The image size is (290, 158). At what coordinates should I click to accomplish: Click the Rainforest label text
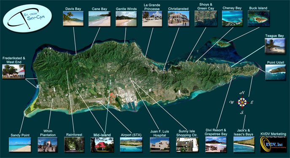pyautogui.click(x=74, y=135)
